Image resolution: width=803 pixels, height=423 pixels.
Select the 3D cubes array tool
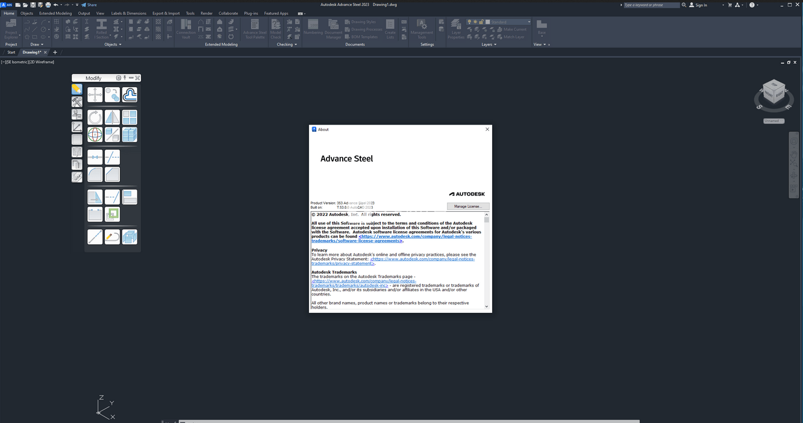coord(130,134)
